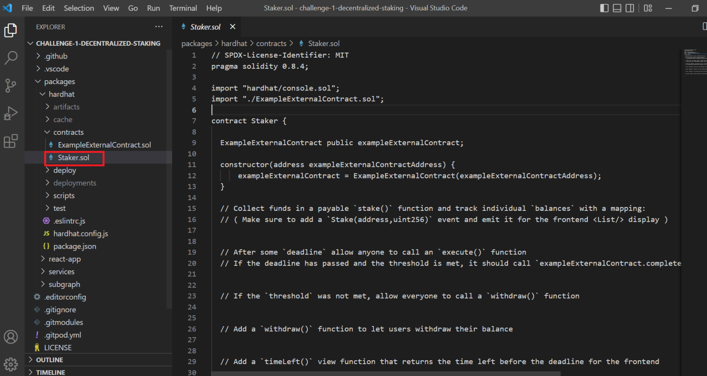Image resolution: width=707 pixels, height=376 pixels.
Task: Click the ESLint icon beside .eslintrc.js
Action: pos(46,221)
